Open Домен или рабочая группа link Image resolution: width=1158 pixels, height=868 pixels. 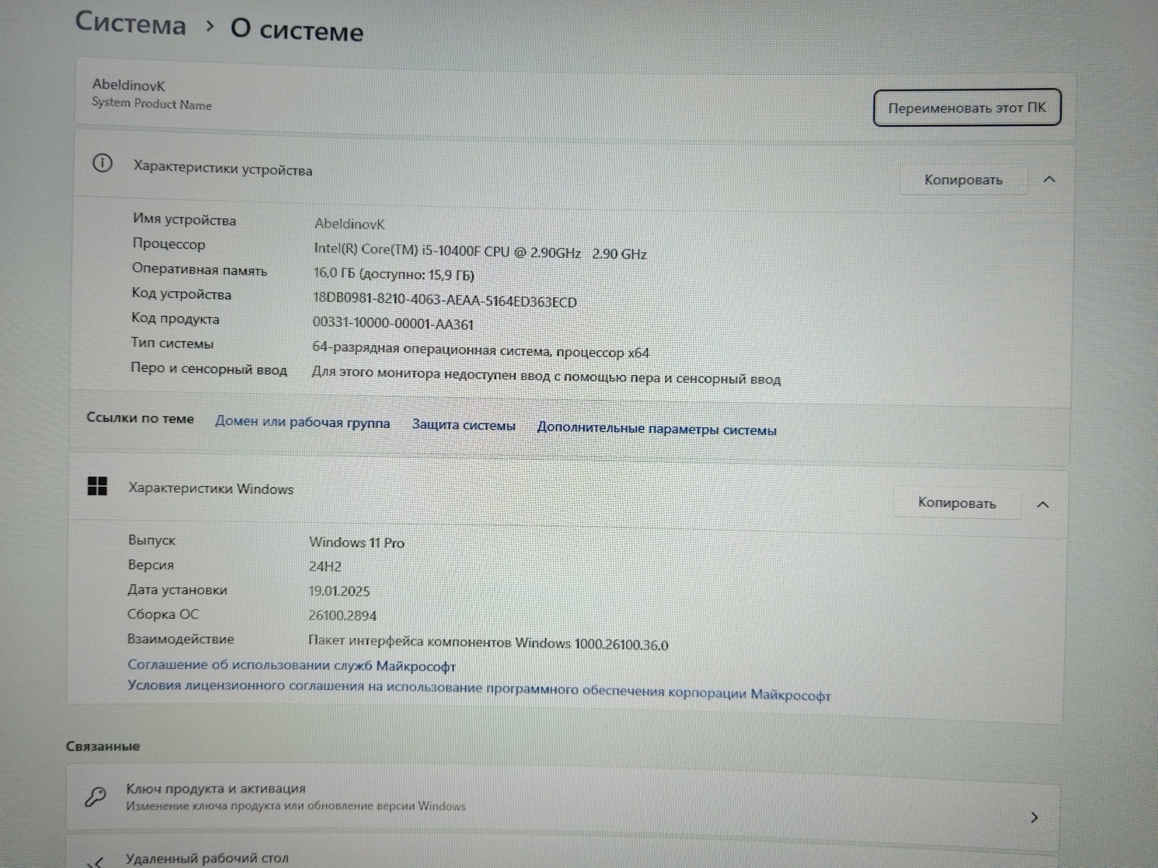[x=302, y=422]
